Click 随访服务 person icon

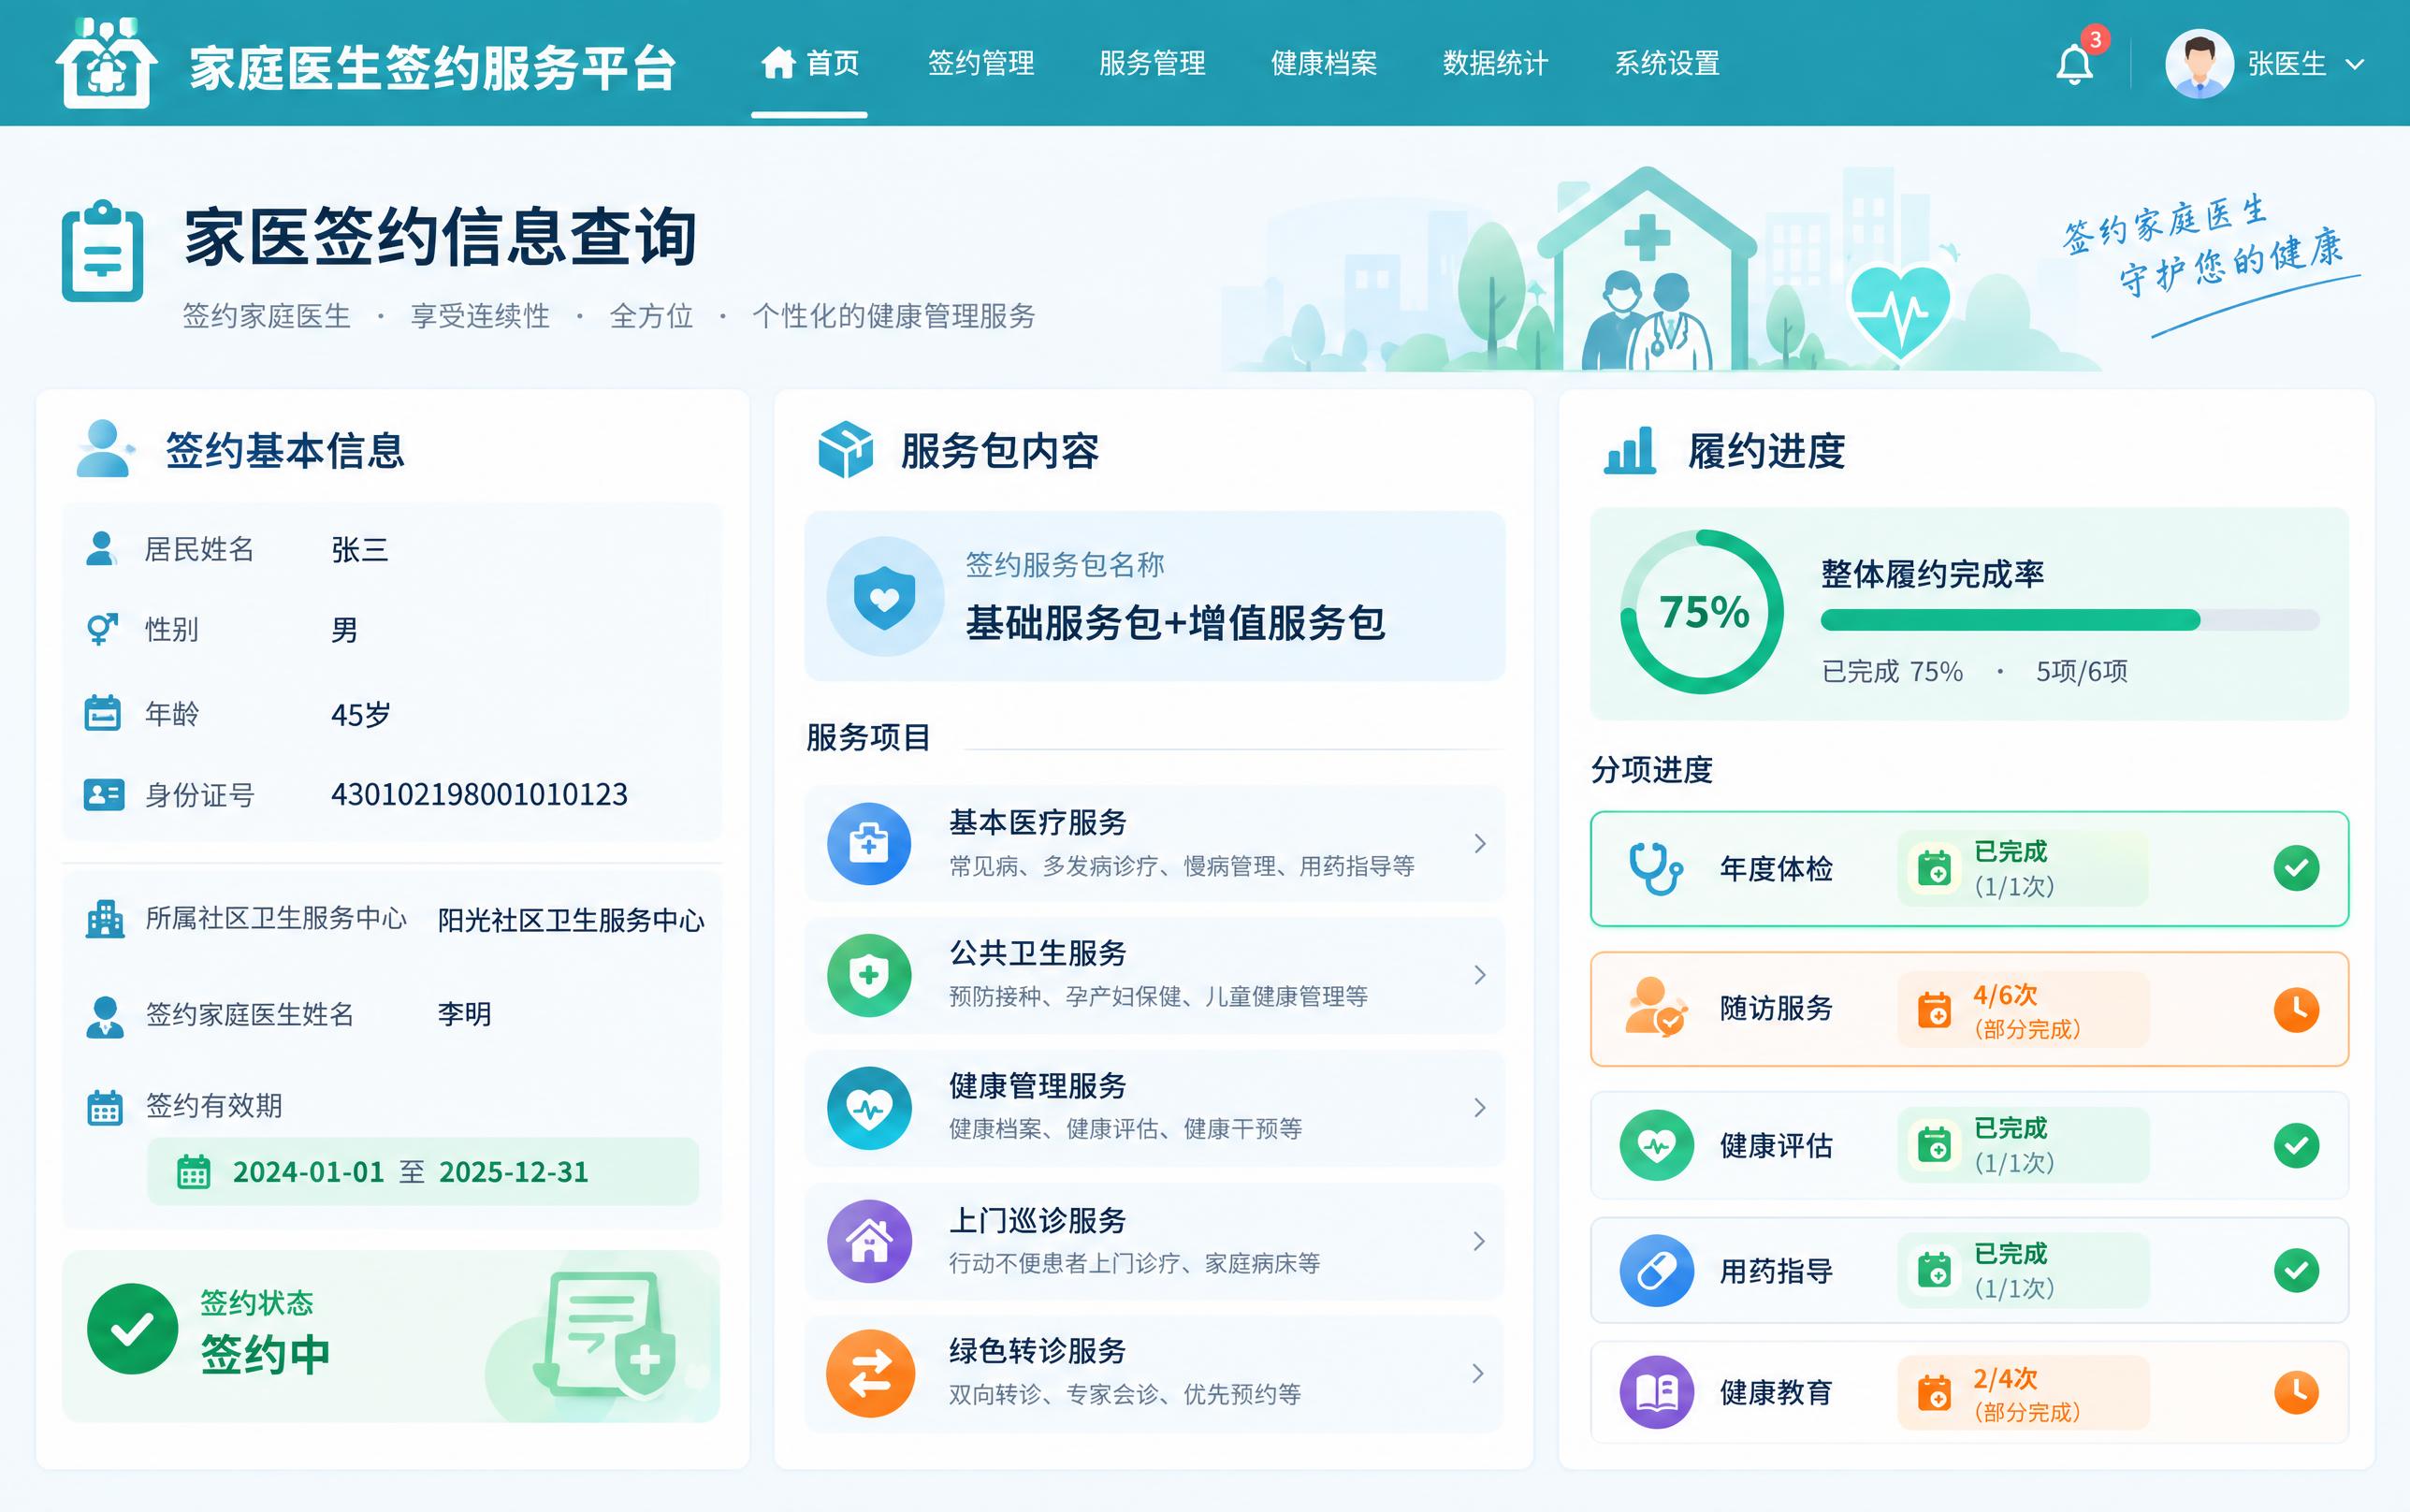[x=1655, y=1008]
